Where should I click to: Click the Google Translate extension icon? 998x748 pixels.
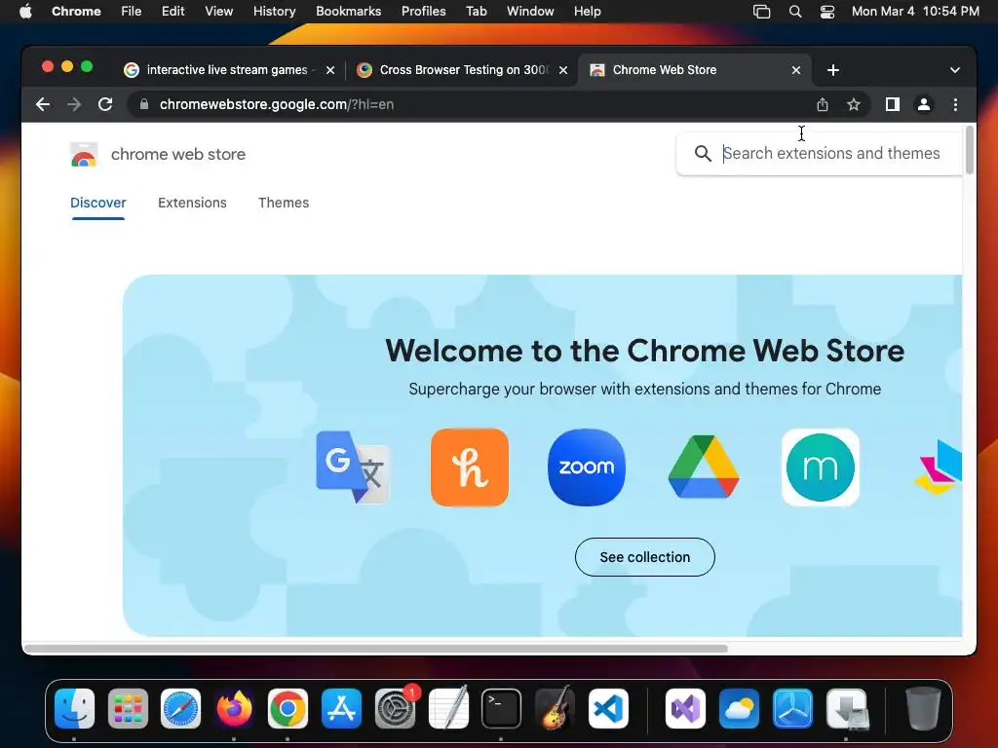click(x=353, y=467)
